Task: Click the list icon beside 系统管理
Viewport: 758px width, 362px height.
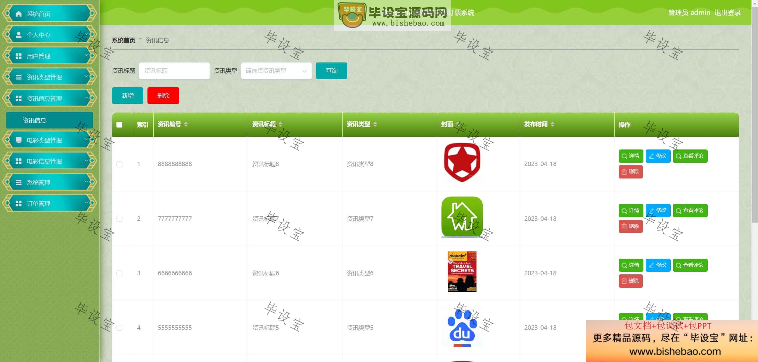Action: (19, 182)
